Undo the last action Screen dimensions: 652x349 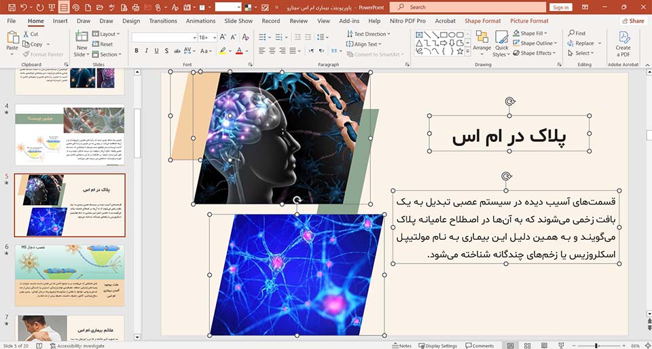pyautogui.click(x=23, y=7)
